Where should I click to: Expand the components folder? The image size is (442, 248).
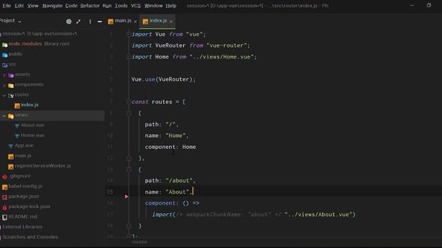click(4, 85)
